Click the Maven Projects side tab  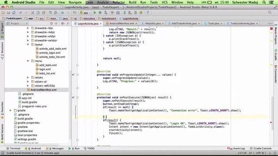[x=276, y=34]
